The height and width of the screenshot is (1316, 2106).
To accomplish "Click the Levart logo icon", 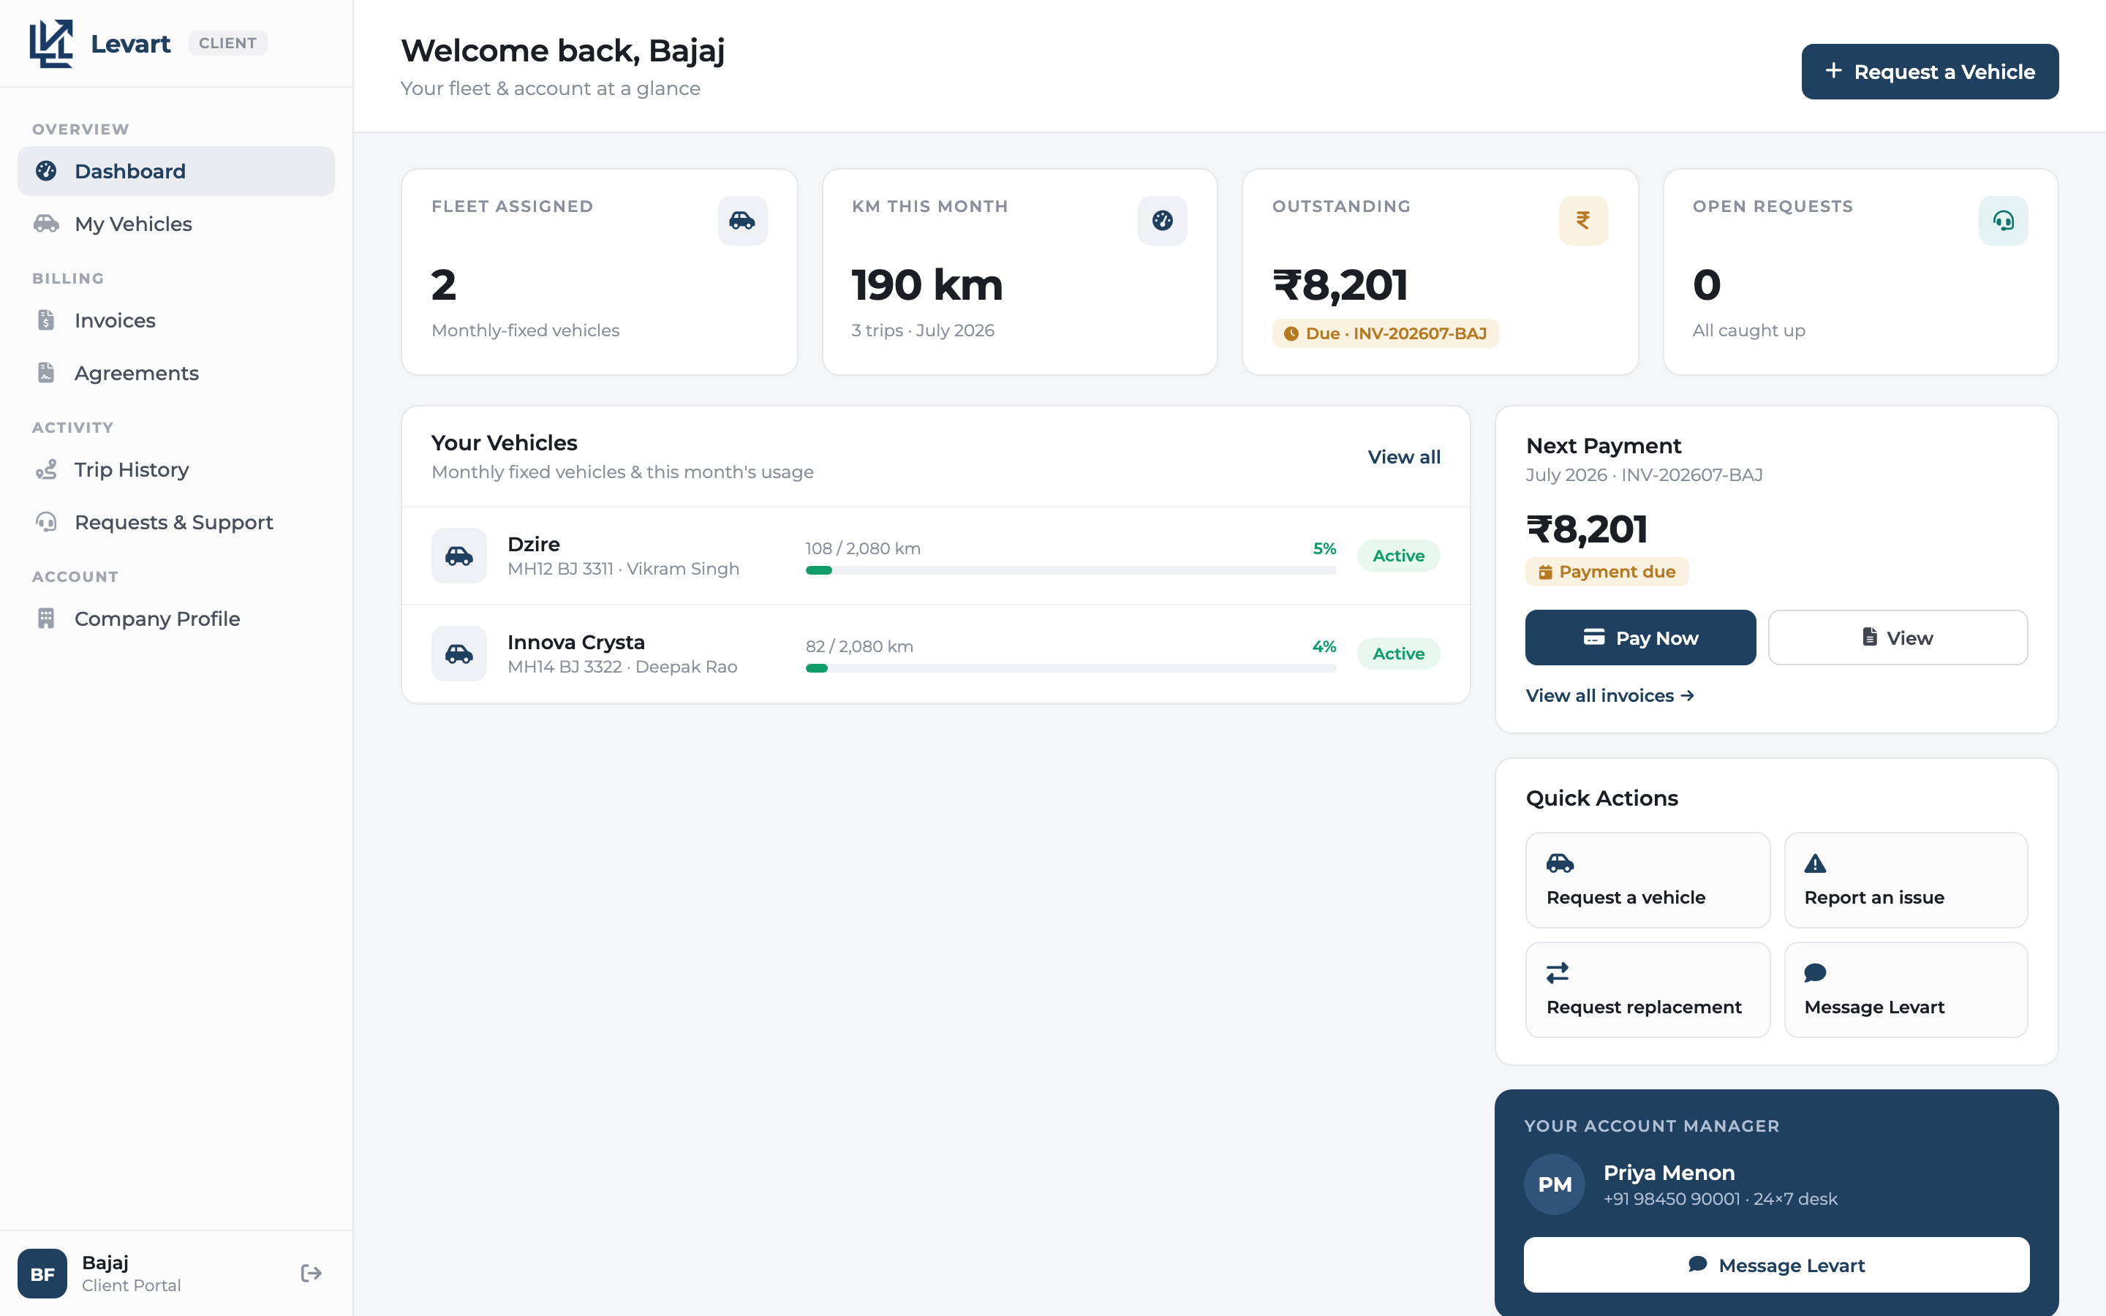I will click(51, 44).
